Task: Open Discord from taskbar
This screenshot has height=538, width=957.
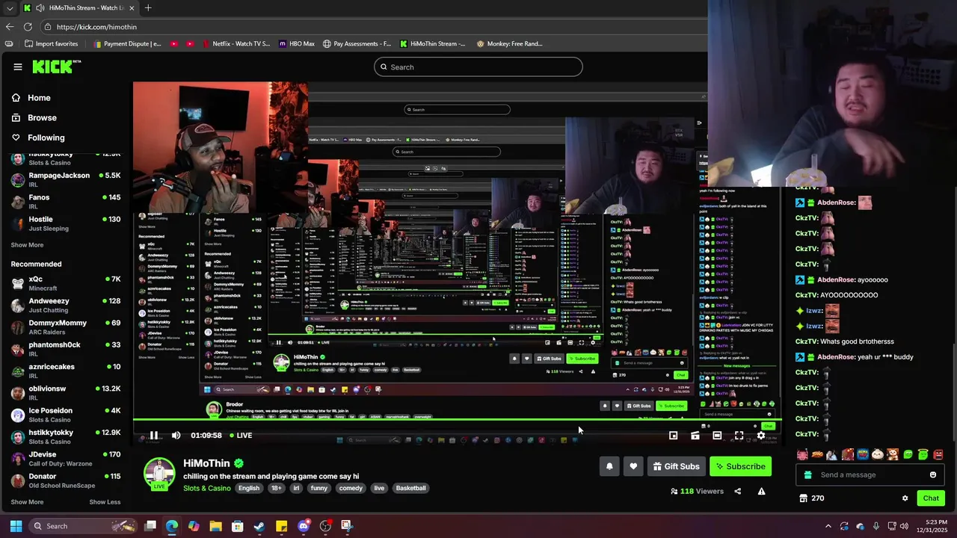Action: point(304,526)
